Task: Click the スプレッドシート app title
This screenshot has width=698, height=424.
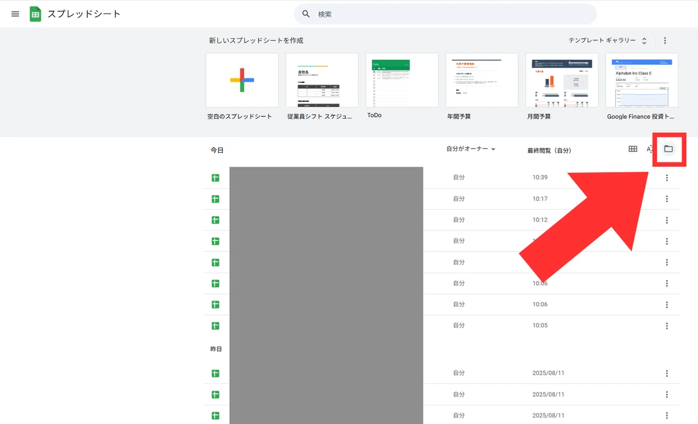Action: click(84, 14)
